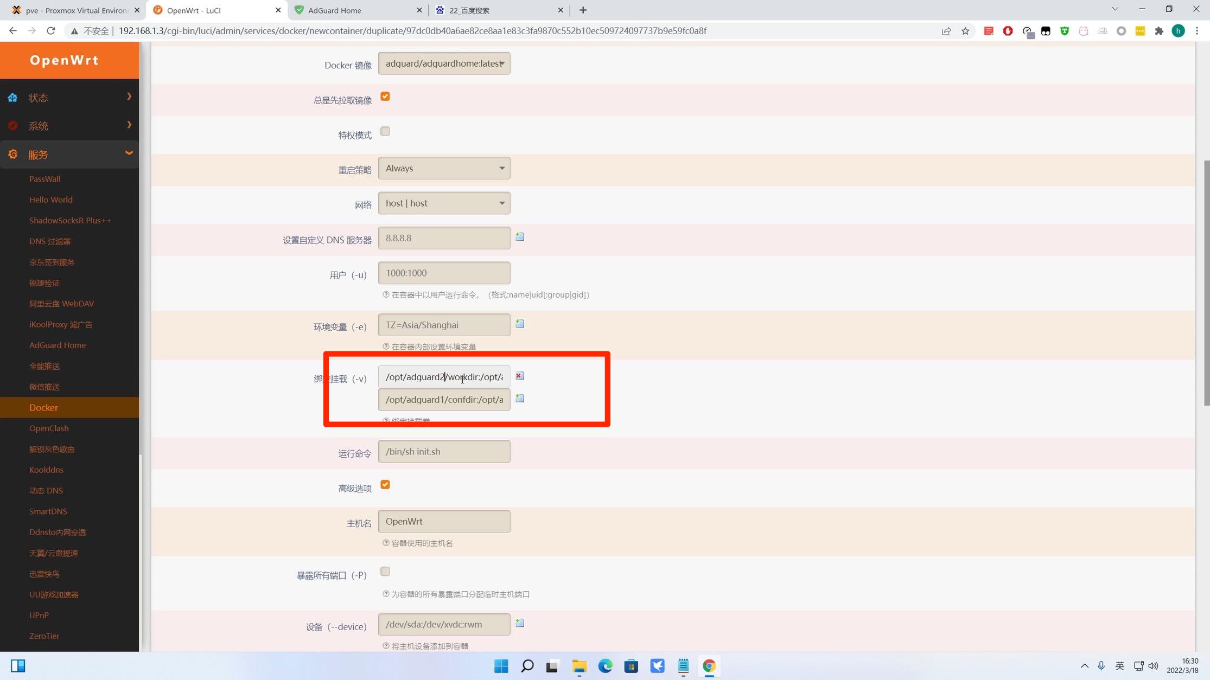
Task: Click the 主机名 input field showing OpenWrt
Action: pos(444,521)
